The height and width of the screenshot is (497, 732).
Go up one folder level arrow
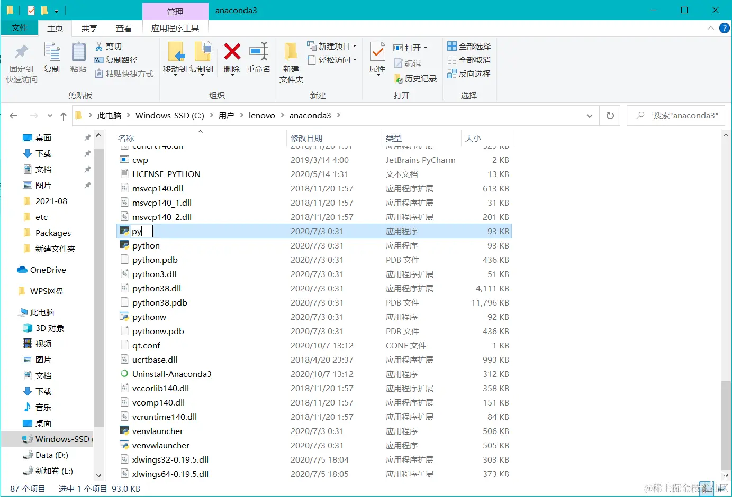64,116
